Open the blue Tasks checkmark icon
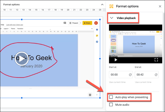 click(97, 42)
